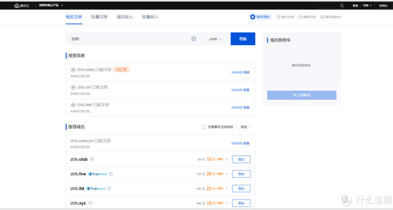Click the shield icon next to zbfs.xyz
393x210 pixels.
pos(90,203)
